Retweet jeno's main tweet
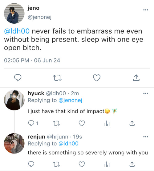Image resolution: width=154 pixels, height=171 pixels. click(57, 78)
